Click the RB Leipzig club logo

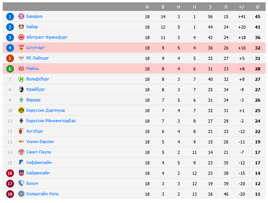21,58
